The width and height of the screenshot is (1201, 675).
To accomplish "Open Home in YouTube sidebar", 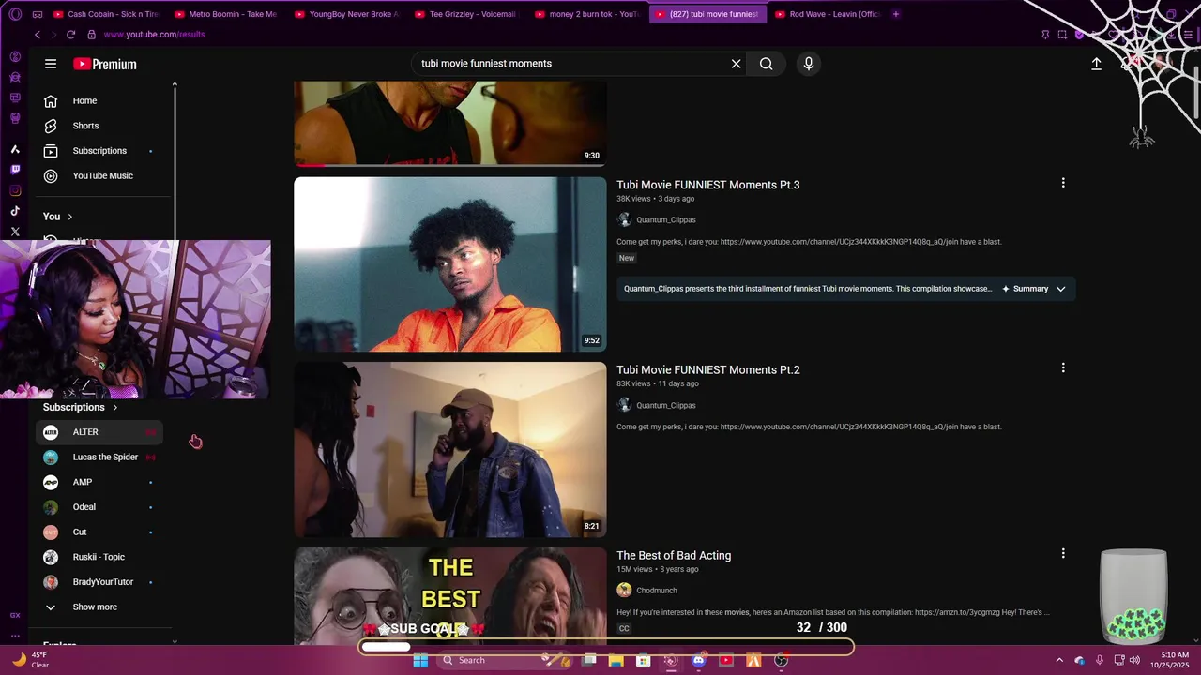I will click(101, 100).
